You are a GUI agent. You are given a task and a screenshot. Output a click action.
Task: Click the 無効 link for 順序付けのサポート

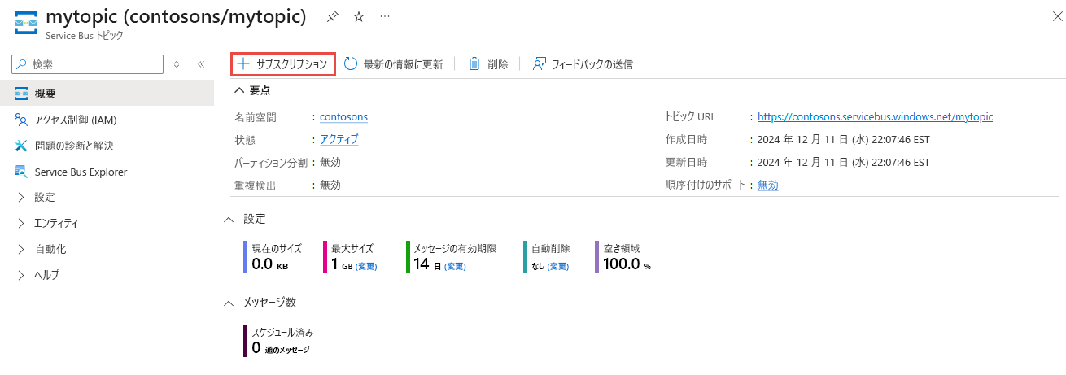[768, 185]
